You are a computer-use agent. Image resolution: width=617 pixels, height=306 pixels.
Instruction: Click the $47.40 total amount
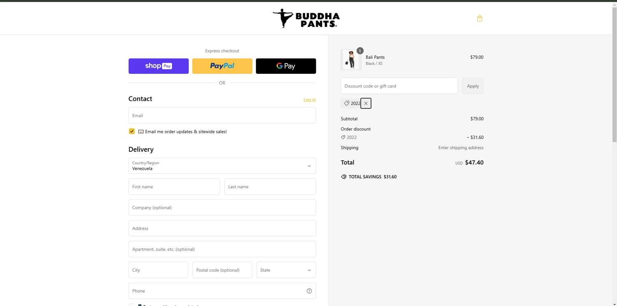tap(474, 162)
